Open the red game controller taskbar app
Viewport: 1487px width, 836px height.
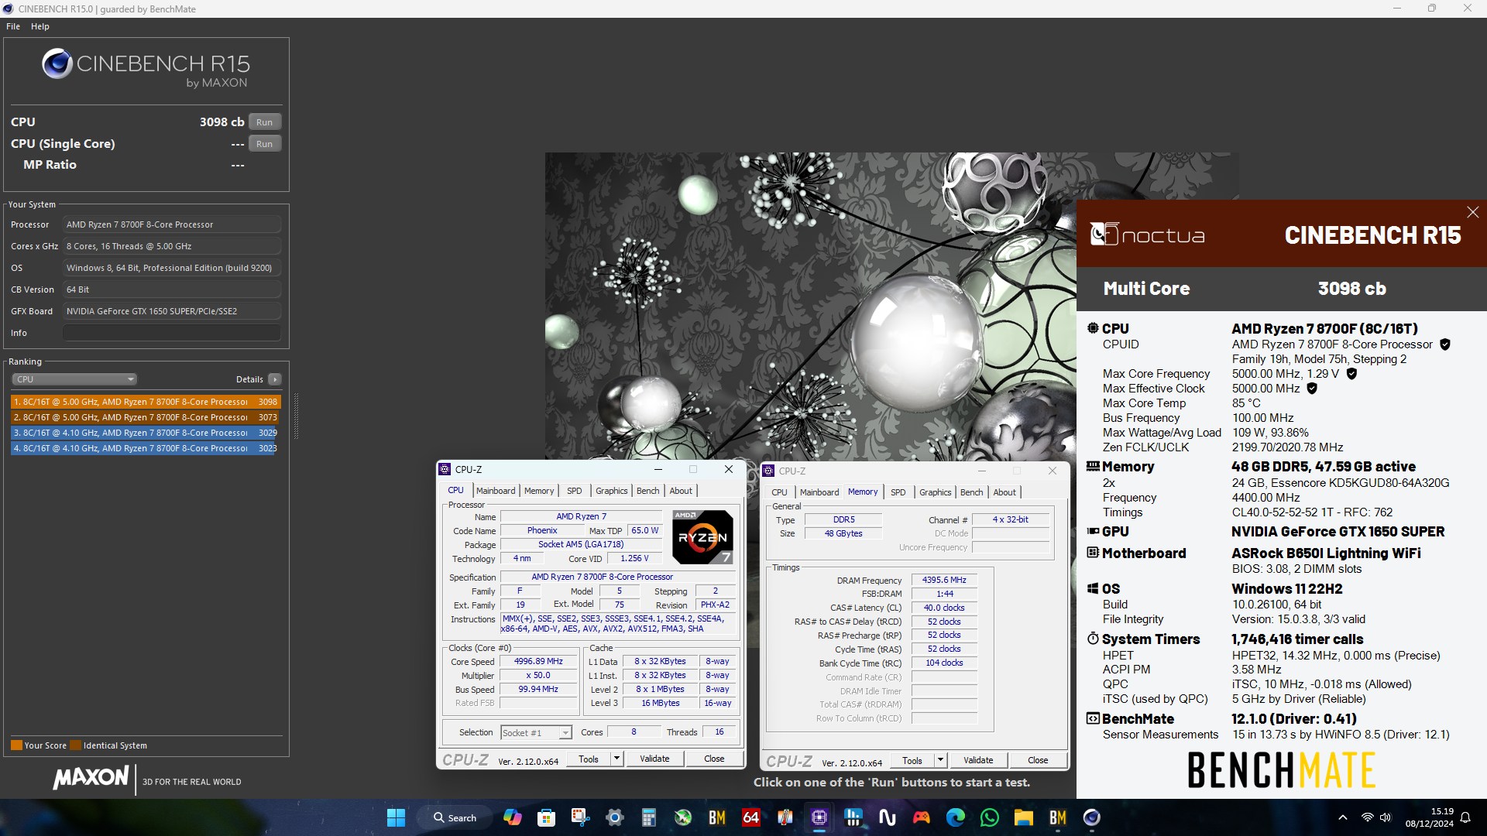point(921,817)
